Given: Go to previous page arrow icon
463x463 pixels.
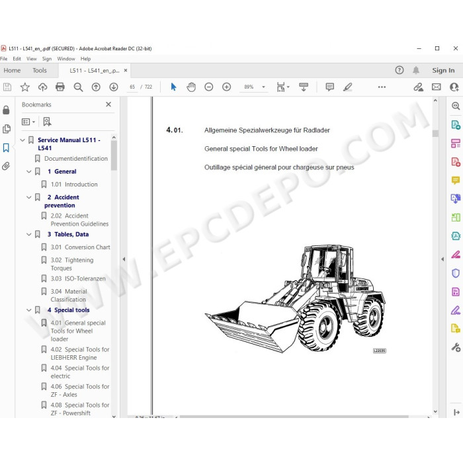Looking at the screenshot, I should (x=96, y=87).
